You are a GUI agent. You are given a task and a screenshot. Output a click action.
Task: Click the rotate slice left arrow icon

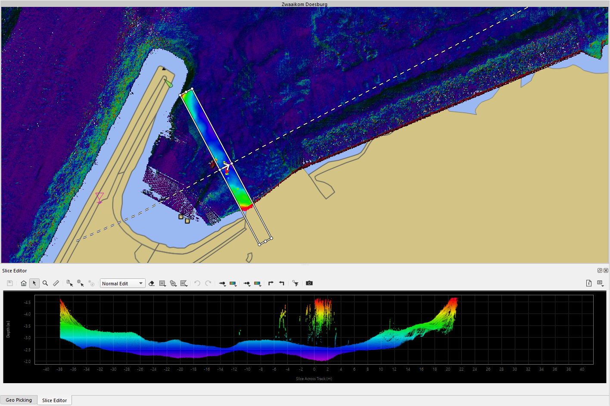click(282, 283)
